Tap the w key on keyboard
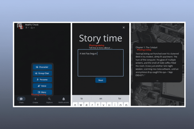 81,104
